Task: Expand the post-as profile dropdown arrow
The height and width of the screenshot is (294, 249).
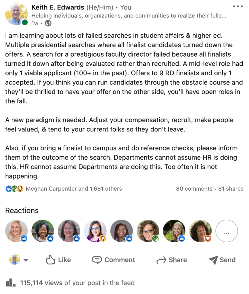Action: click(26, 260)
